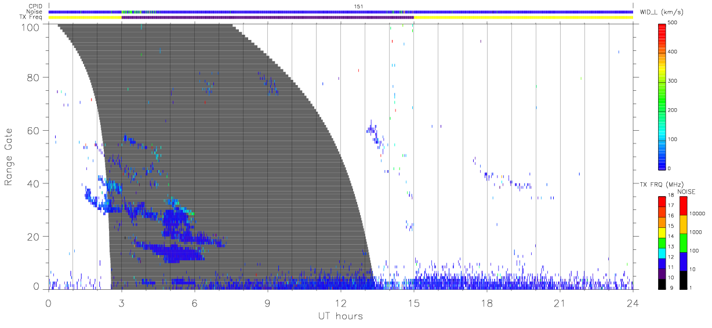Click the 15 label on TX FRQ legend
Image resolution: width=712 pixels, height=328 pixels.
coord(671,226)
